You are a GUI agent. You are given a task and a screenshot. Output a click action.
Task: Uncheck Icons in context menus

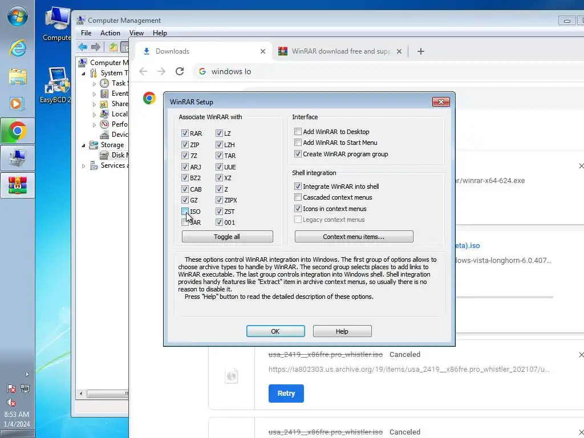pos(298,209)
